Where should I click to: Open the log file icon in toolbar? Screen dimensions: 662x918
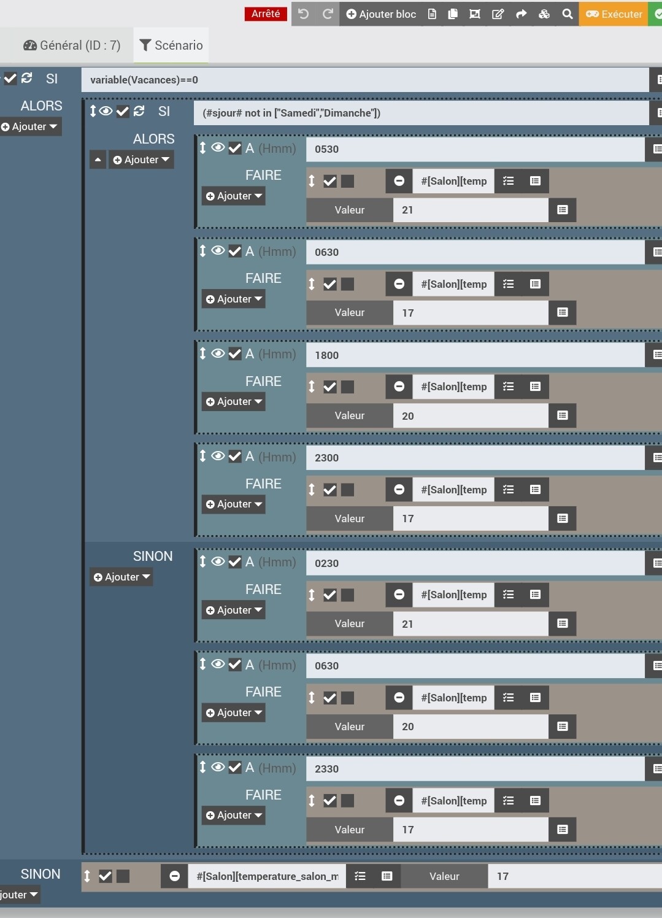[x=432, y=13]
